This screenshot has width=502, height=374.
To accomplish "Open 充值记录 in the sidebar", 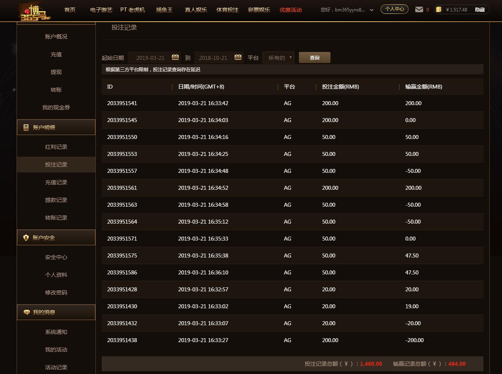I will pyautogui.click(x=56, y=182).
